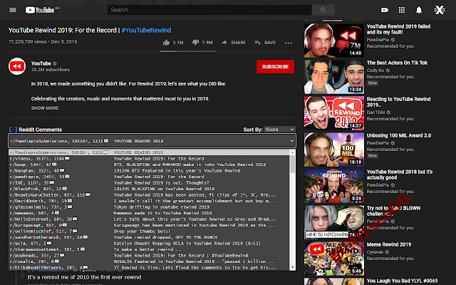Choose the r/onlinemischief thread

point(149,231)
